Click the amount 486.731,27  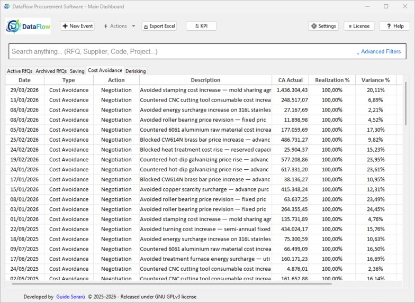click(294, 140)
